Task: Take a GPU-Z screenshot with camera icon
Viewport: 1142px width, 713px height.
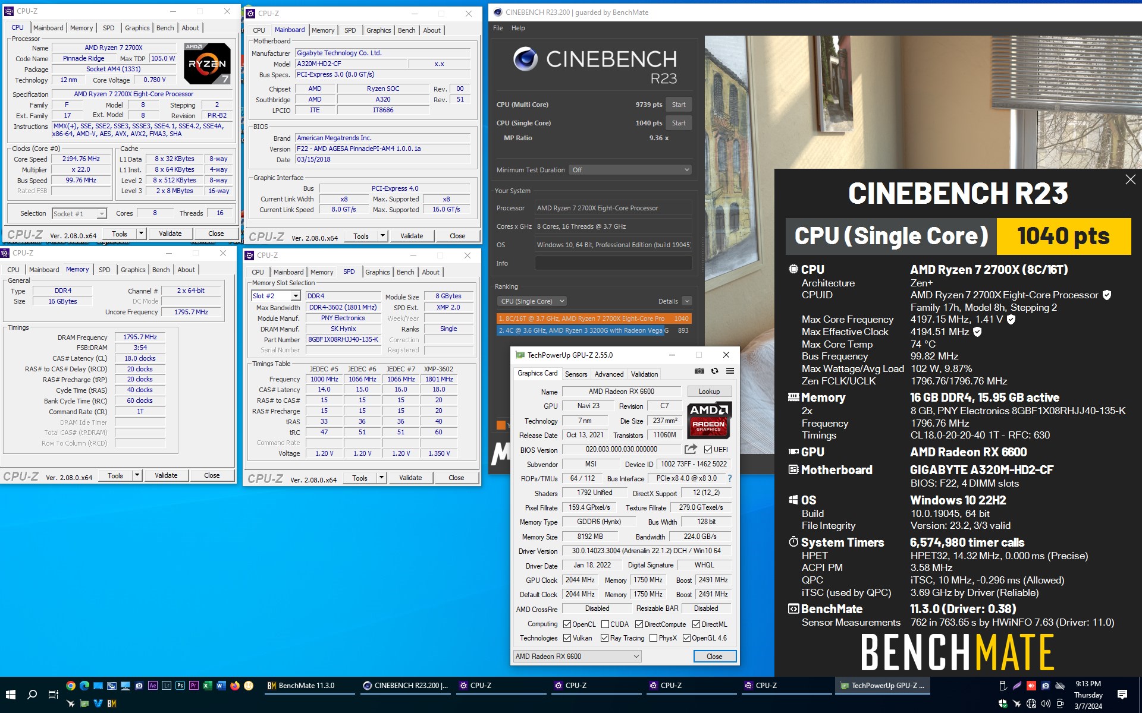Action: point(699,371)
